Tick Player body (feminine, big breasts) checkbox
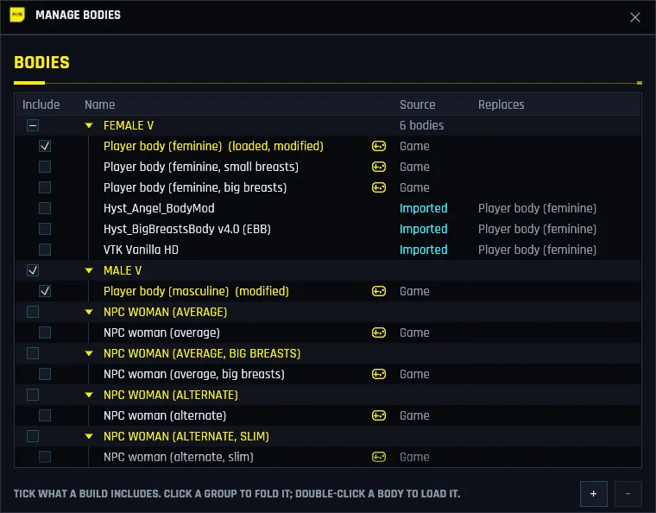Screen dimensions: 656x513 coord(45,187)
